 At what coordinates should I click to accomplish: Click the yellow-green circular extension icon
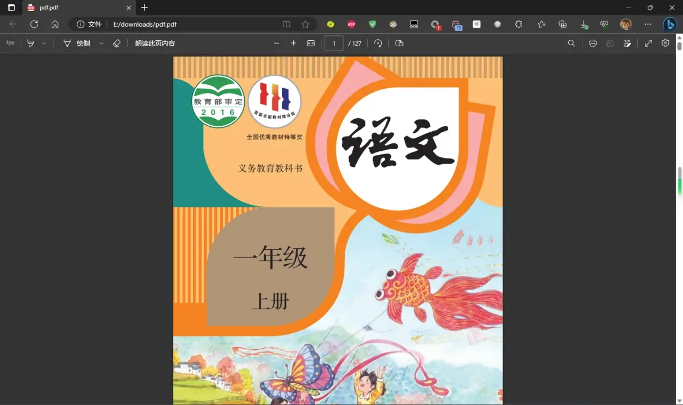click(330, 24)
